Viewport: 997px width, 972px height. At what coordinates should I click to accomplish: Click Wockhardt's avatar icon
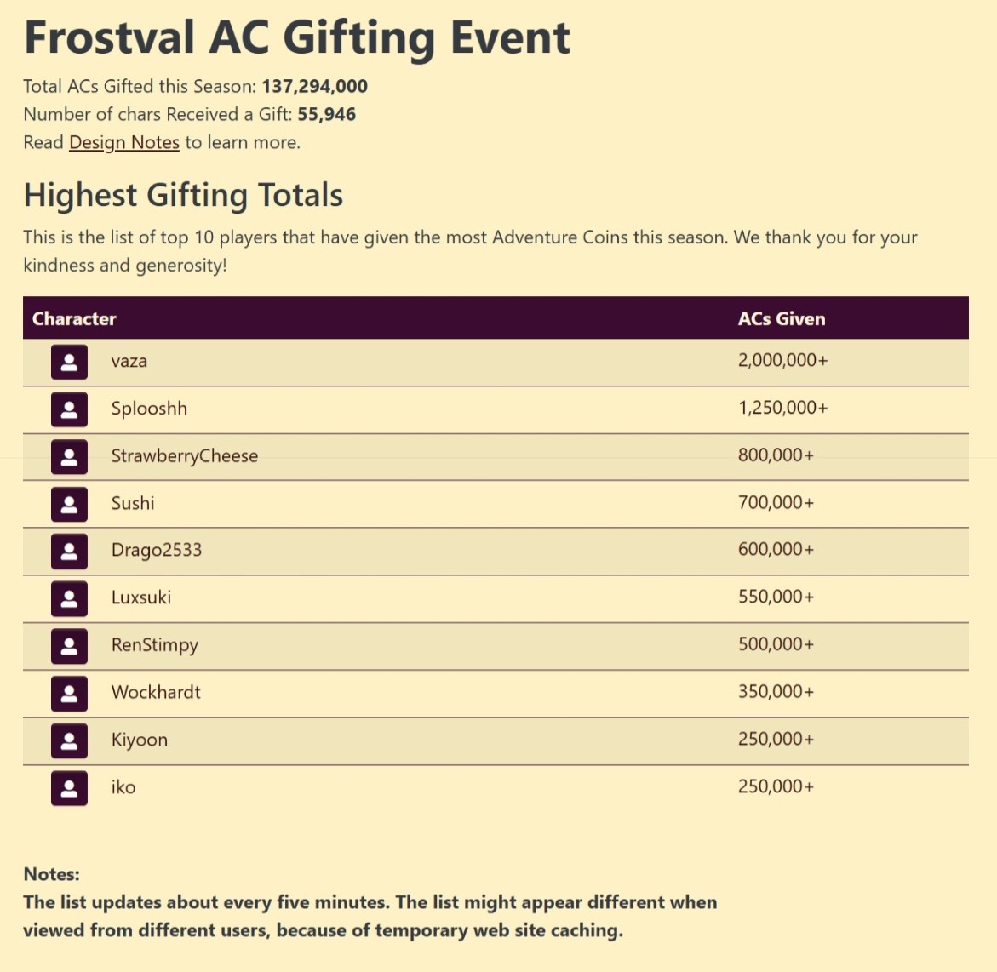[x=70, y=693]
